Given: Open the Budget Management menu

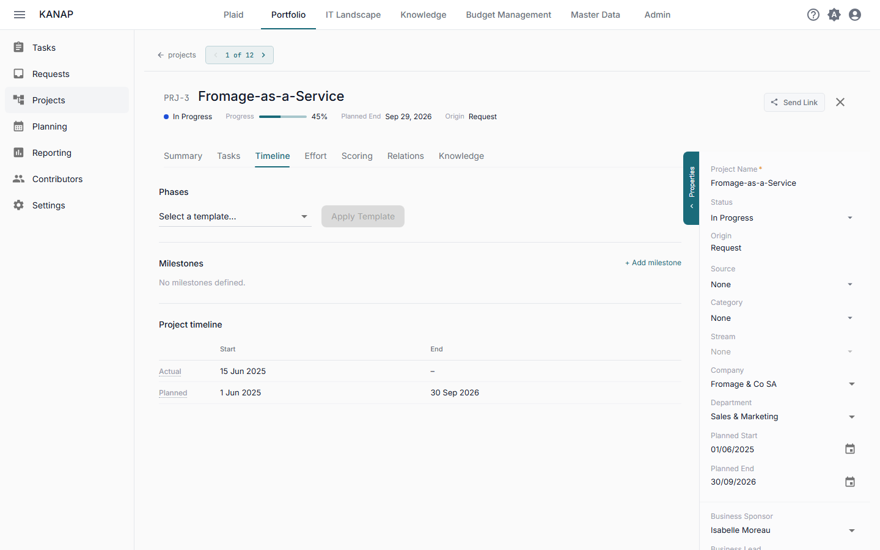Looking at the screenshot, I should (x=508, y=15).
